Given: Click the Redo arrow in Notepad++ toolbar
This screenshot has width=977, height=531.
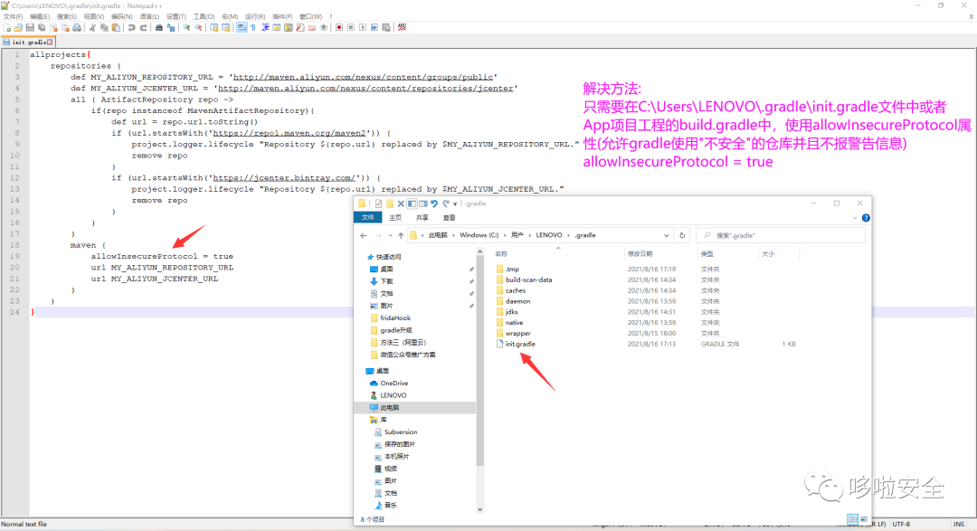Looking at the screenshot, I should [x=143, y=27].
